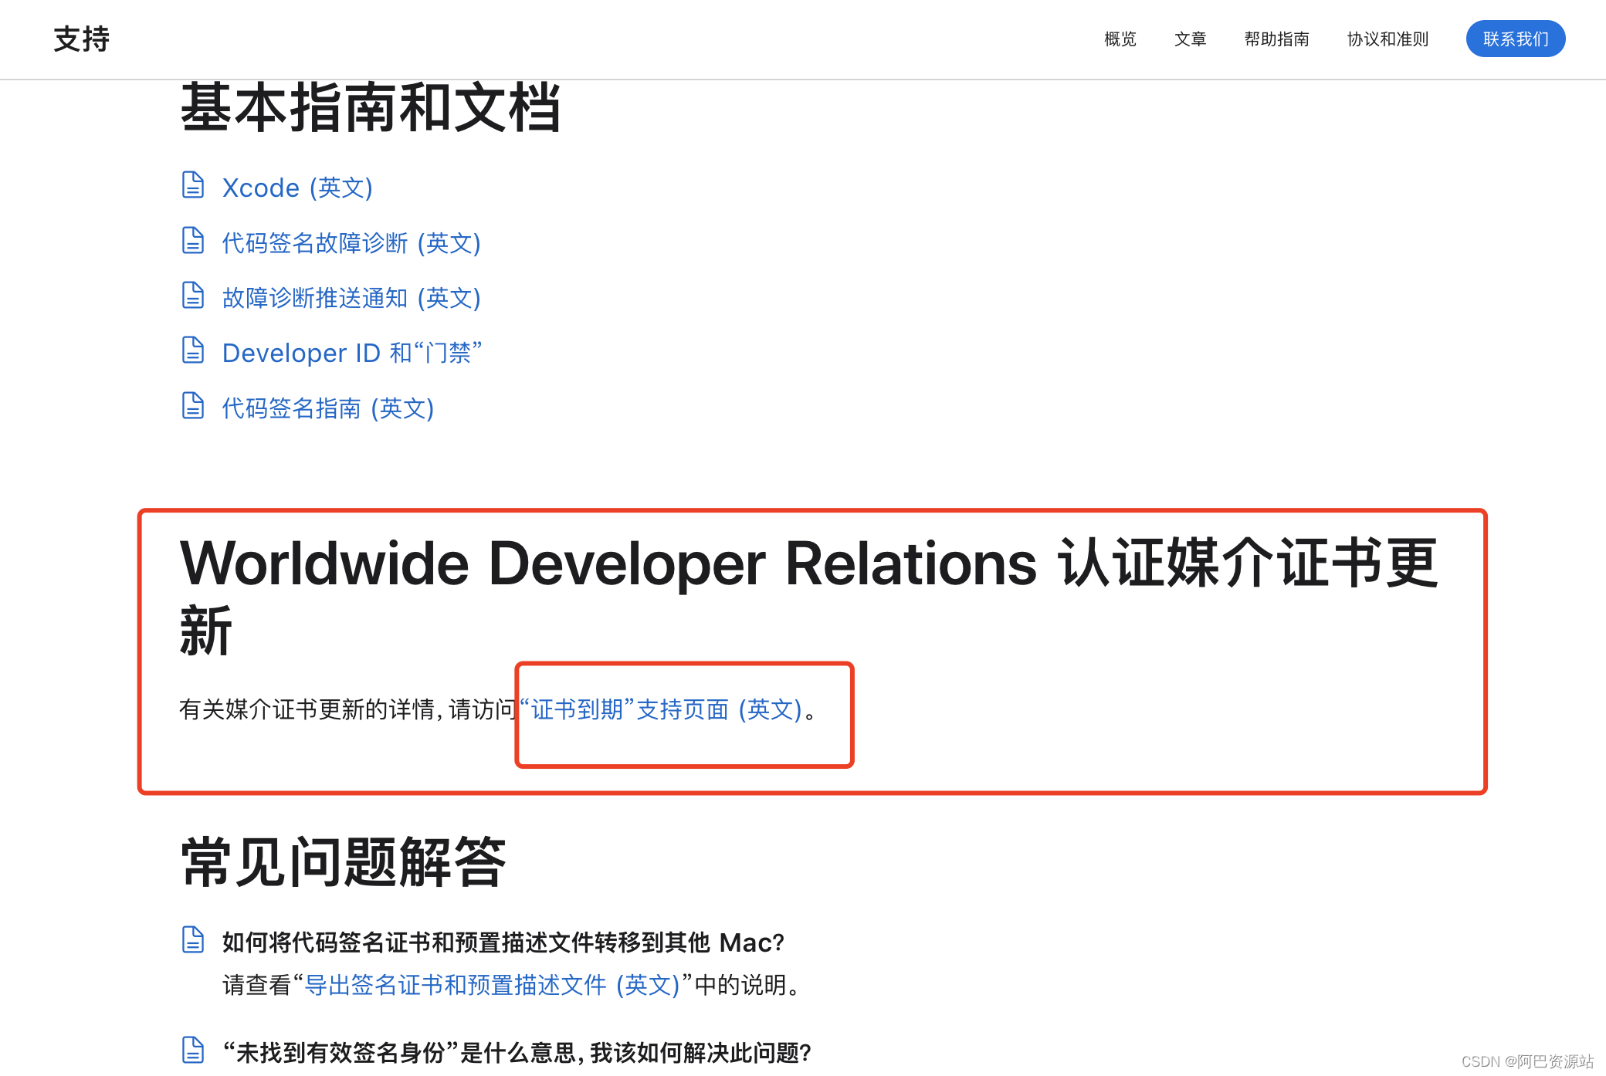Open 帮助指南 navigation item
Screen dimensions: 1606x1076
1276,39
